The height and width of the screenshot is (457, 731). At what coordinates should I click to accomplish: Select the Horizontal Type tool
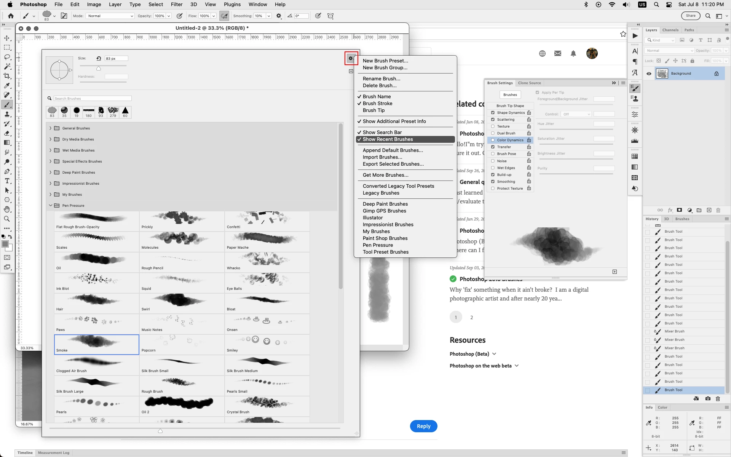point(7,181)
